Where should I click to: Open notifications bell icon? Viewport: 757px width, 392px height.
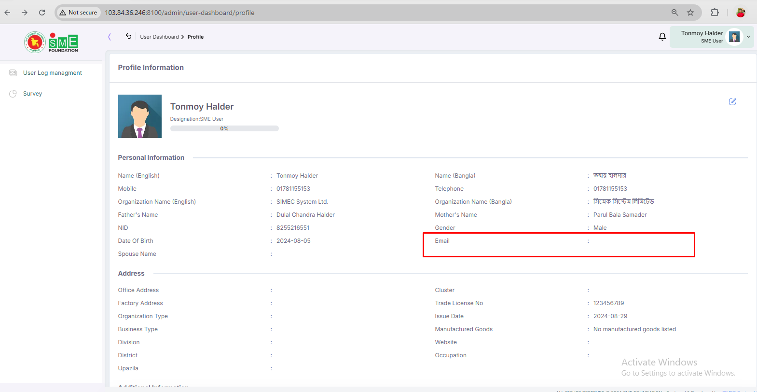point(662,37)
